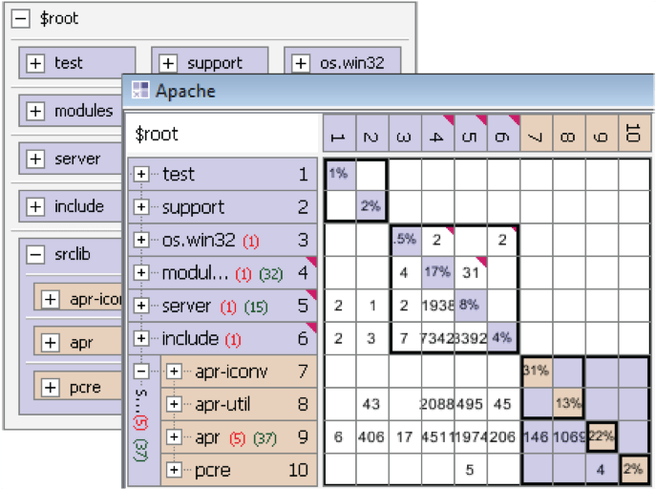Expand the pcre row in matrix
The image size is (656, 489).
click(x=174, y=470)
